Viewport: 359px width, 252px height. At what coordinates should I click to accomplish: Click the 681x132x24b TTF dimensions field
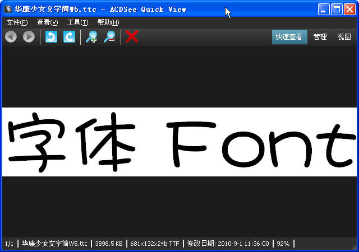point(155,244)
